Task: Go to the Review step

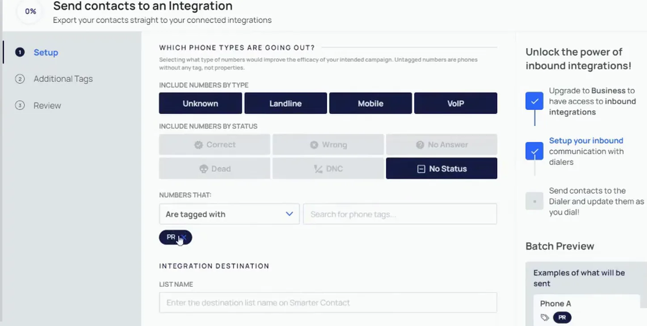Action: [47, 106]
